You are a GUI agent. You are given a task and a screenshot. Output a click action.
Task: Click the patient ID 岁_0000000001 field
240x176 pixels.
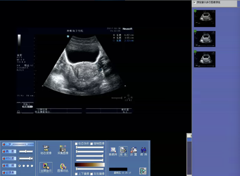tap(18, 144)
